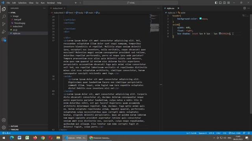Open Word from taskbar
This screenshot has height=141, width=252.
pos(19,138)
